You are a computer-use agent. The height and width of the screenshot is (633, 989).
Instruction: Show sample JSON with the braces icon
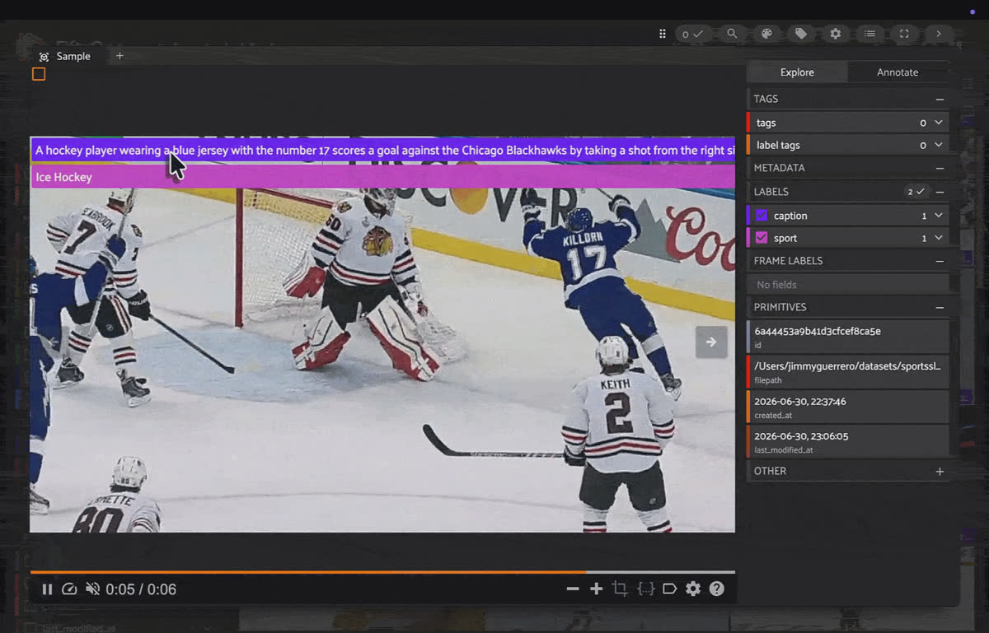pos(646,589)
